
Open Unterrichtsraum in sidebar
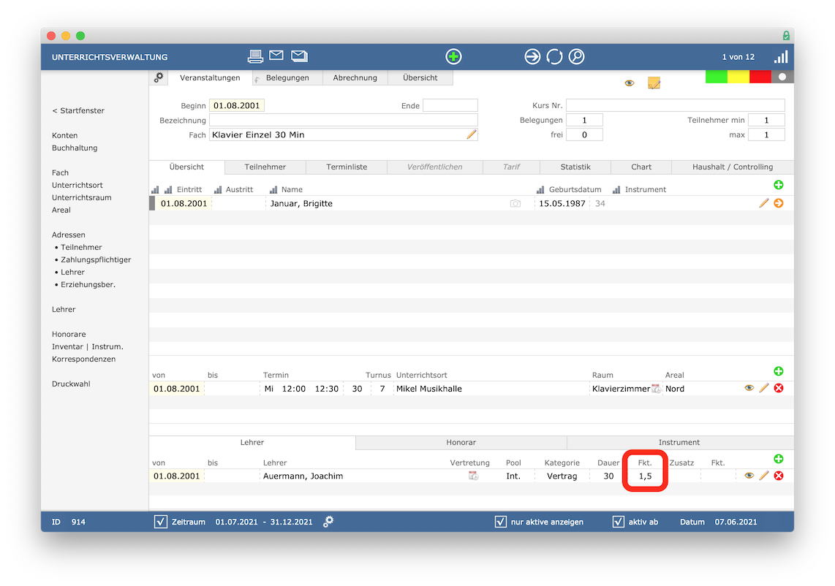(x=81, y=197)
